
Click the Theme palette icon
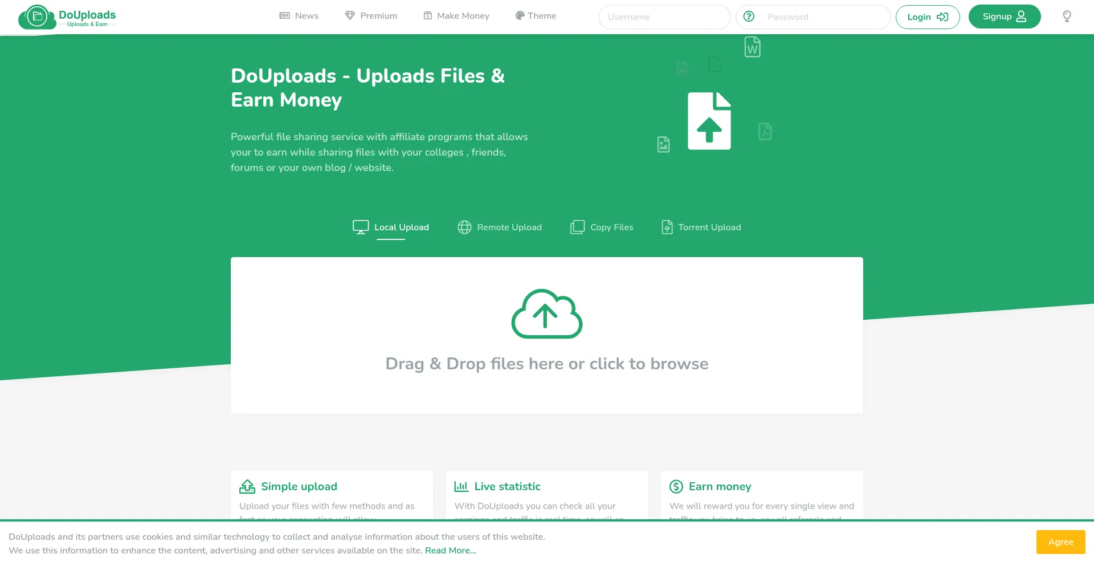click(x=520, y=16)
